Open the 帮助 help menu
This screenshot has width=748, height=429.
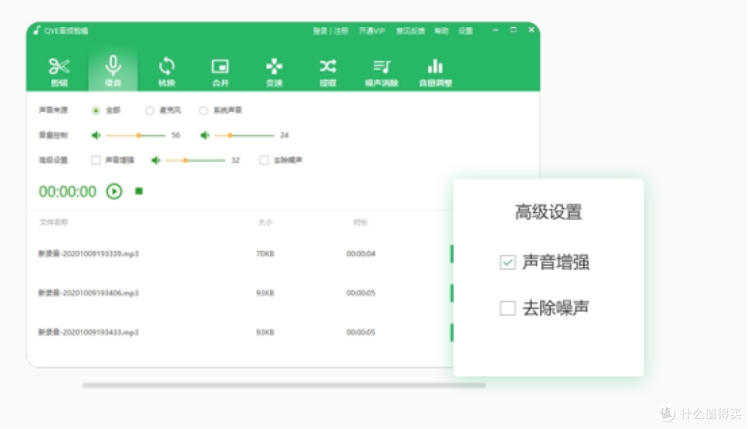(441, 31)
